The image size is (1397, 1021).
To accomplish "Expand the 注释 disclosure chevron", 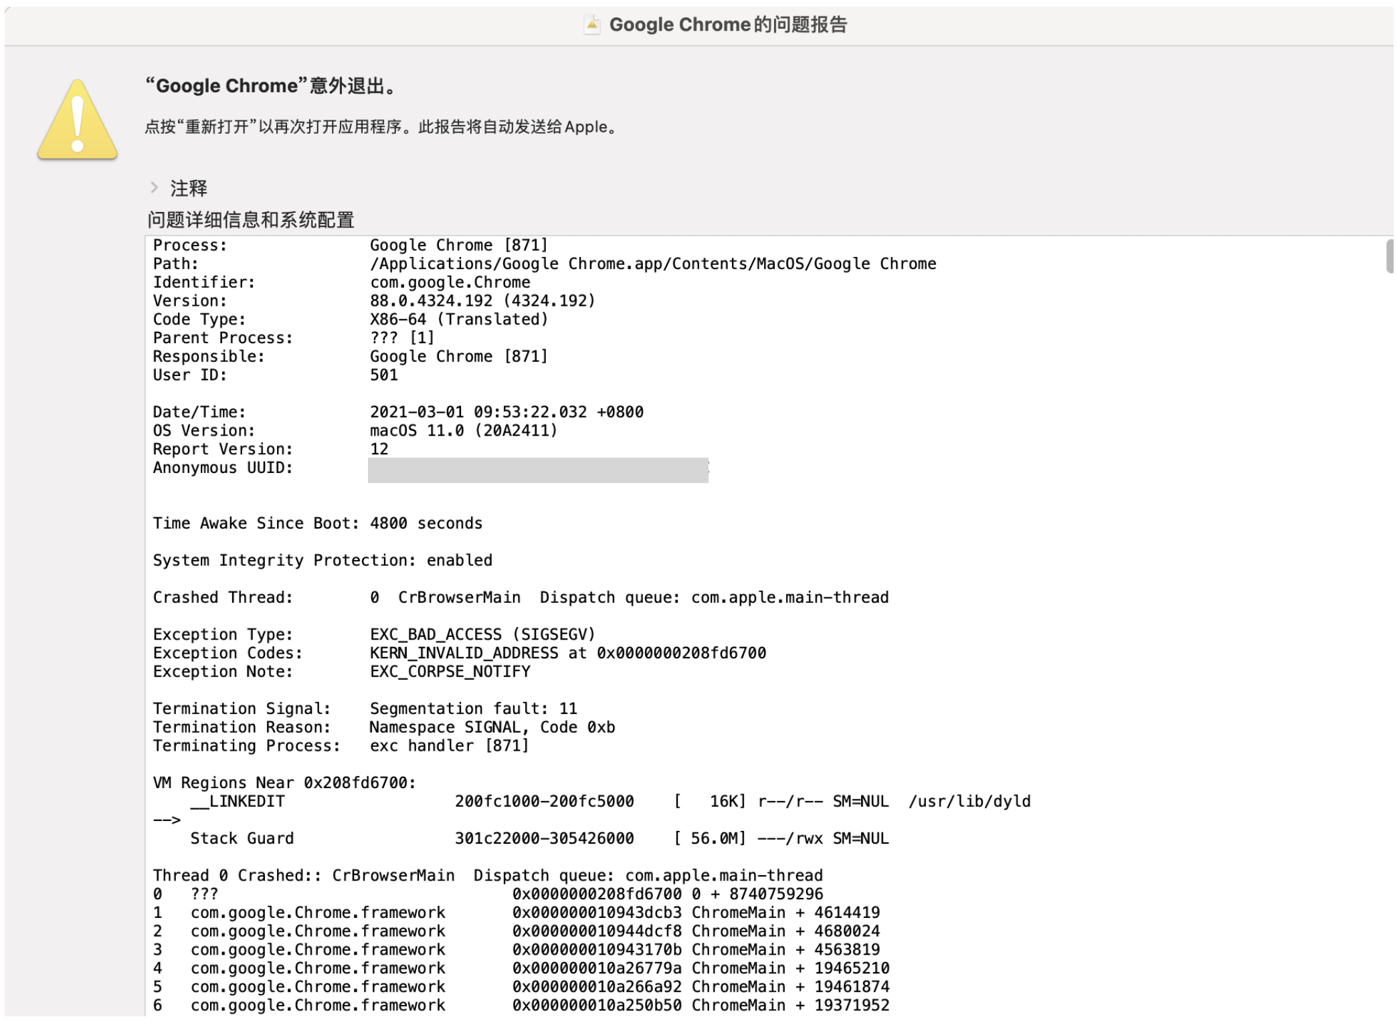I will pyautogui.click(x=155, y=188).
